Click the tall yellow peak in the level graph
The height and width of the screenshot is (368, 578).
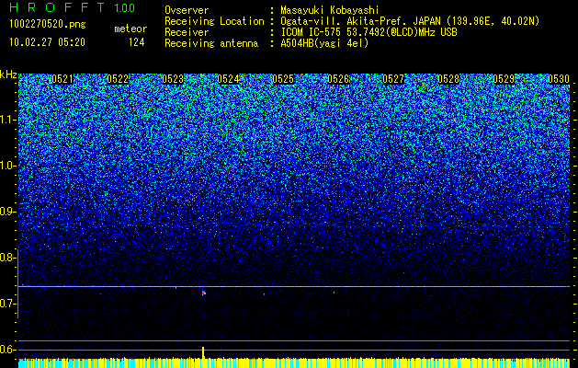[x=203, y=352]
